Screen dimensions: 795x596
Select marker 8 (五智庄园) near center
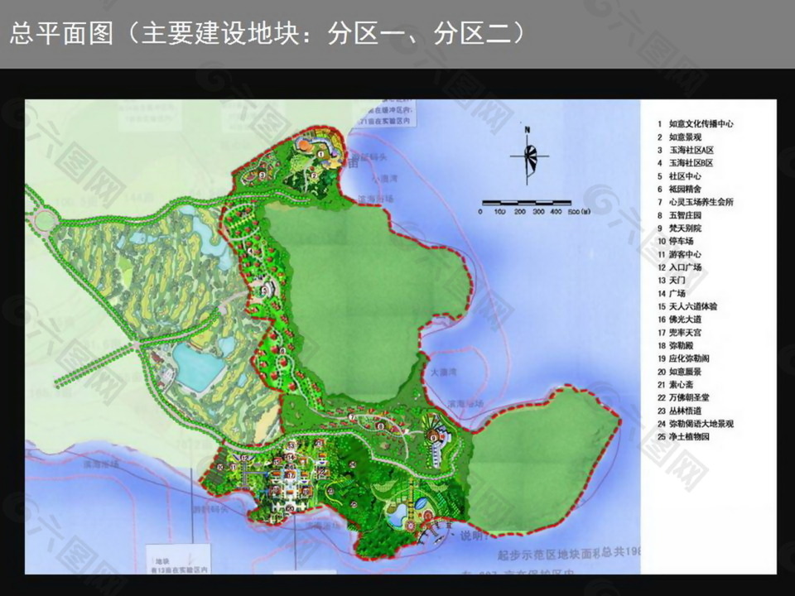(380, 425)
